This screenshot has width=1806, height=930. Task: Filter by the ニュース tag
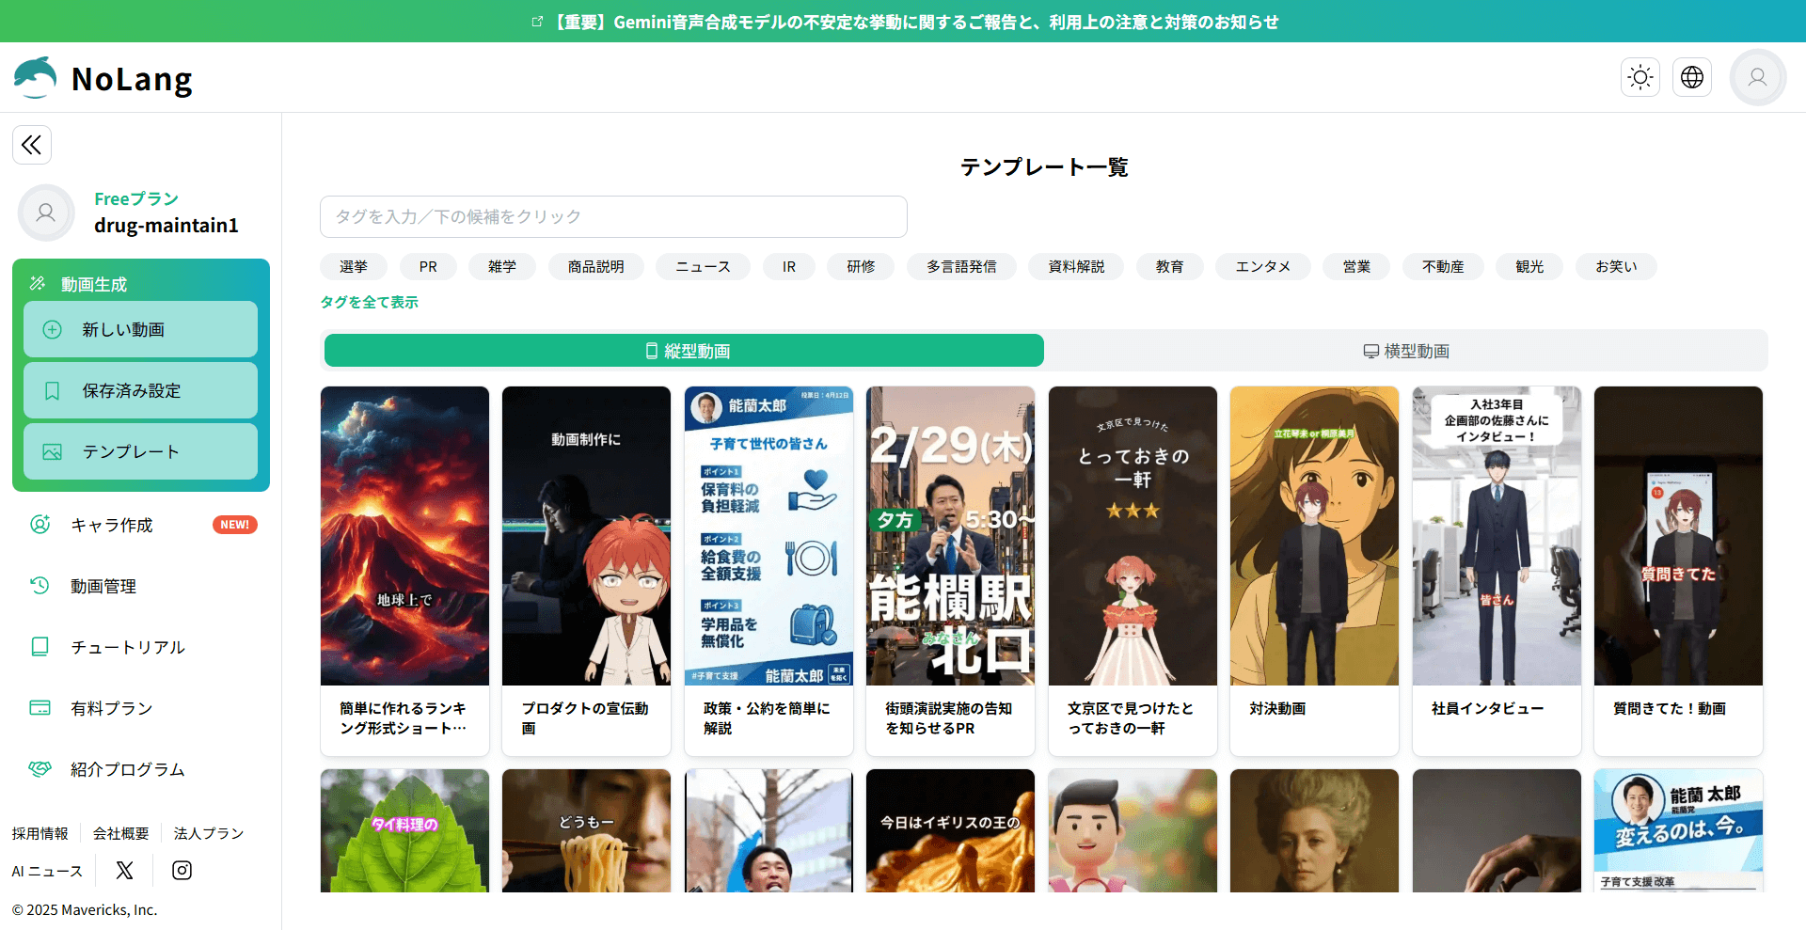(703, 267)
